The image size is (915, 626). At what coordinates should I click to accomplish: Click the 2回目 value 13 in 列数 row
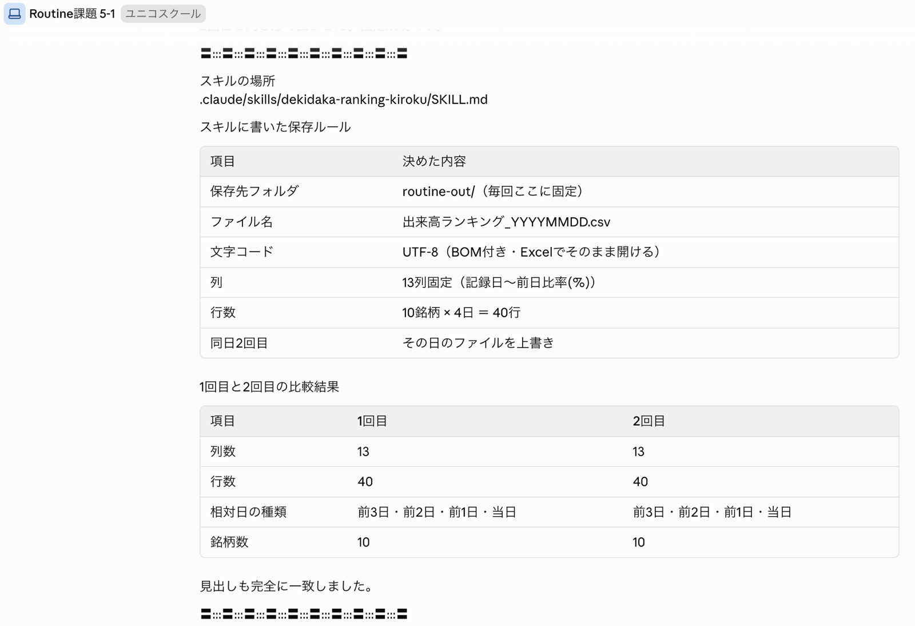(x=638, y=452)
